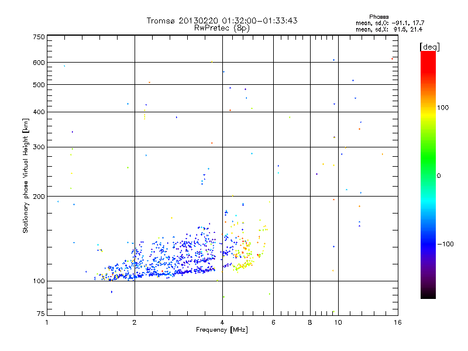This screenshot has width=468, height=351.
Task: Click the y-axis tick label '200'
Action: click(39, 197)
